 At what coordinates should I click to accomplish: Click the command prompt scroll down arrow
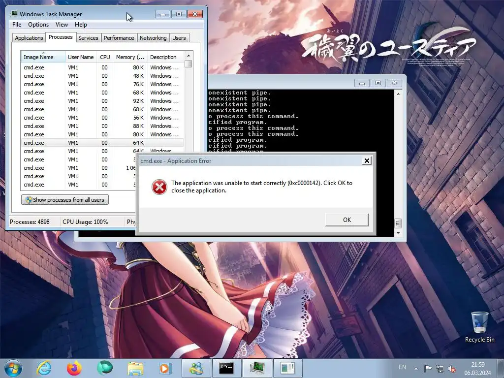(x=398, y=233)
